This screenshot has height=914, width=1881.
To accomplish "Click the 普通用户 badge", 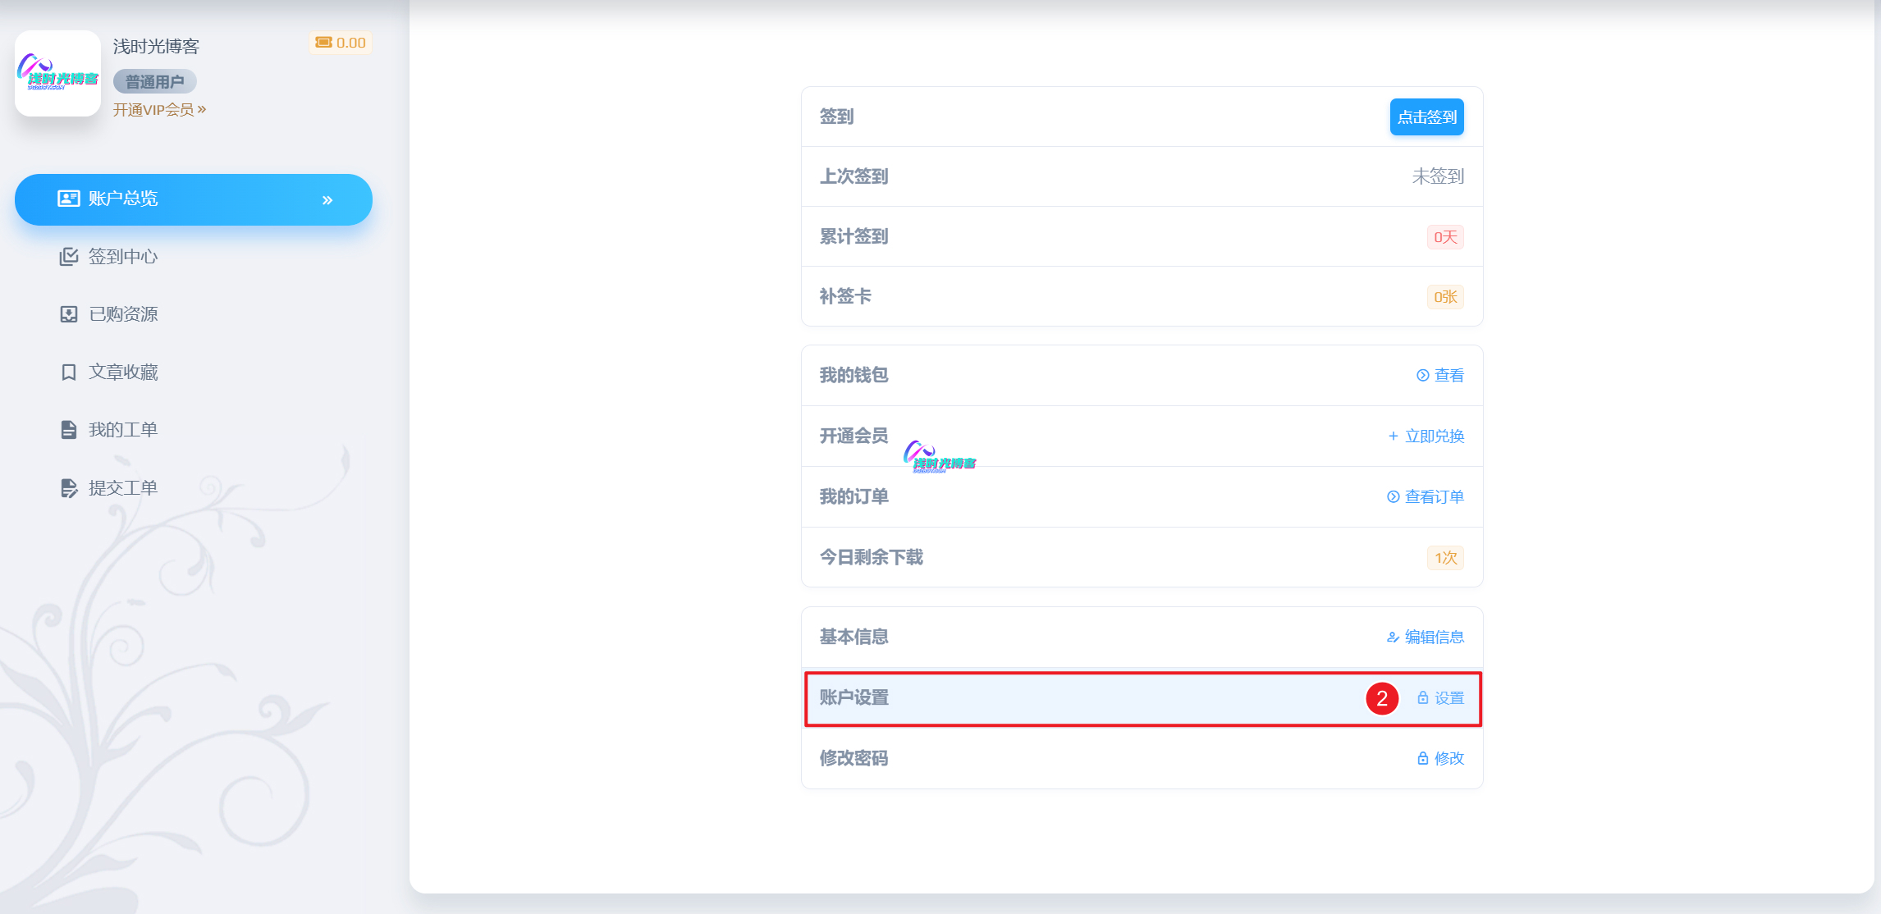I will (154, 82).
